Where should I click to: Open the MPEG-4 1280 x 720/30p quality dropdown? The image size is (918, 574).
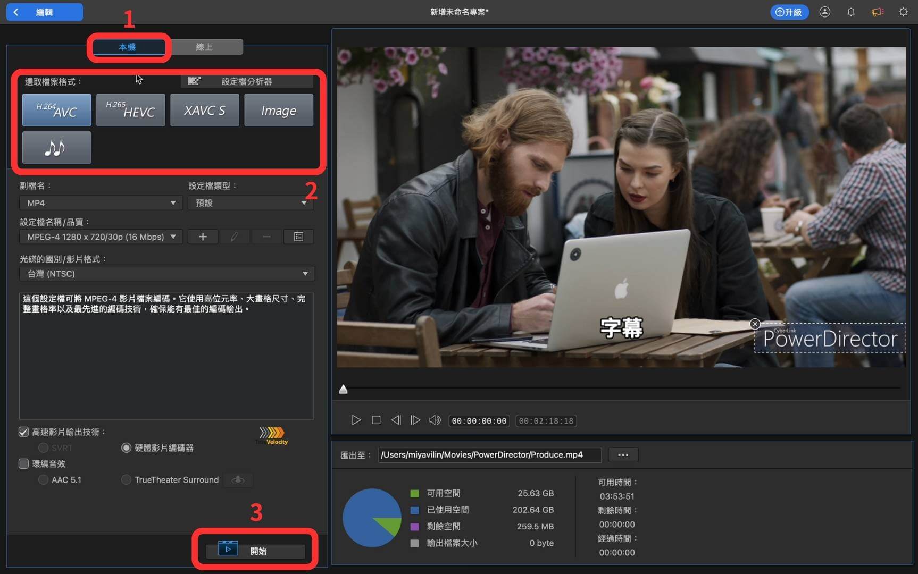[101, 237]
